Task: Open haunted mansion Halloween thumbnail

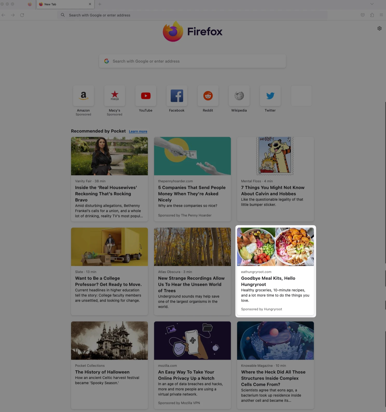Action: click(x=109, y=340)
